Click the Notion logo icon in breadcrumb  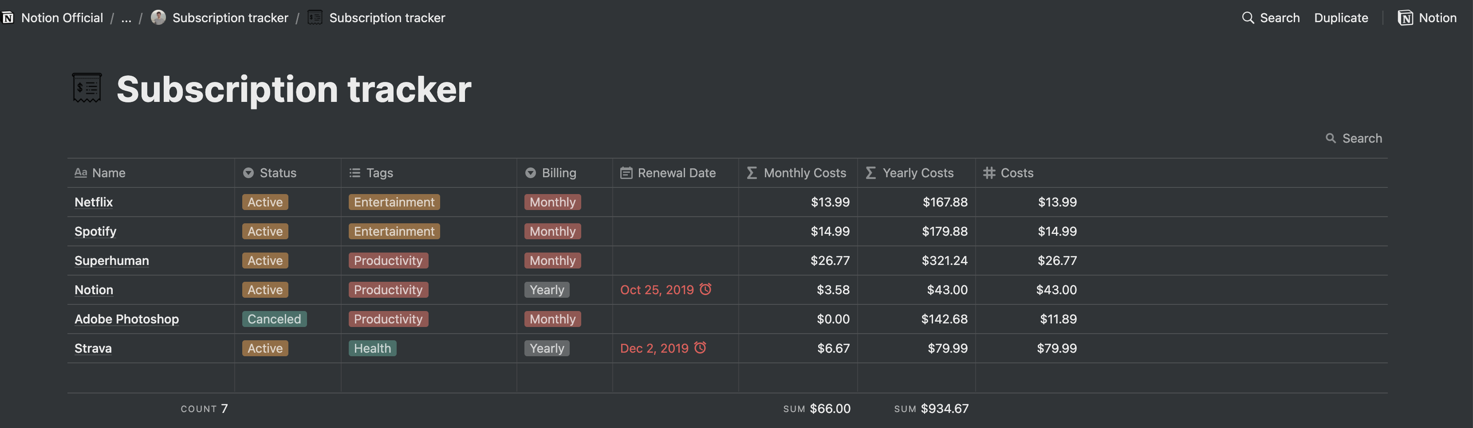coord(8,18)
